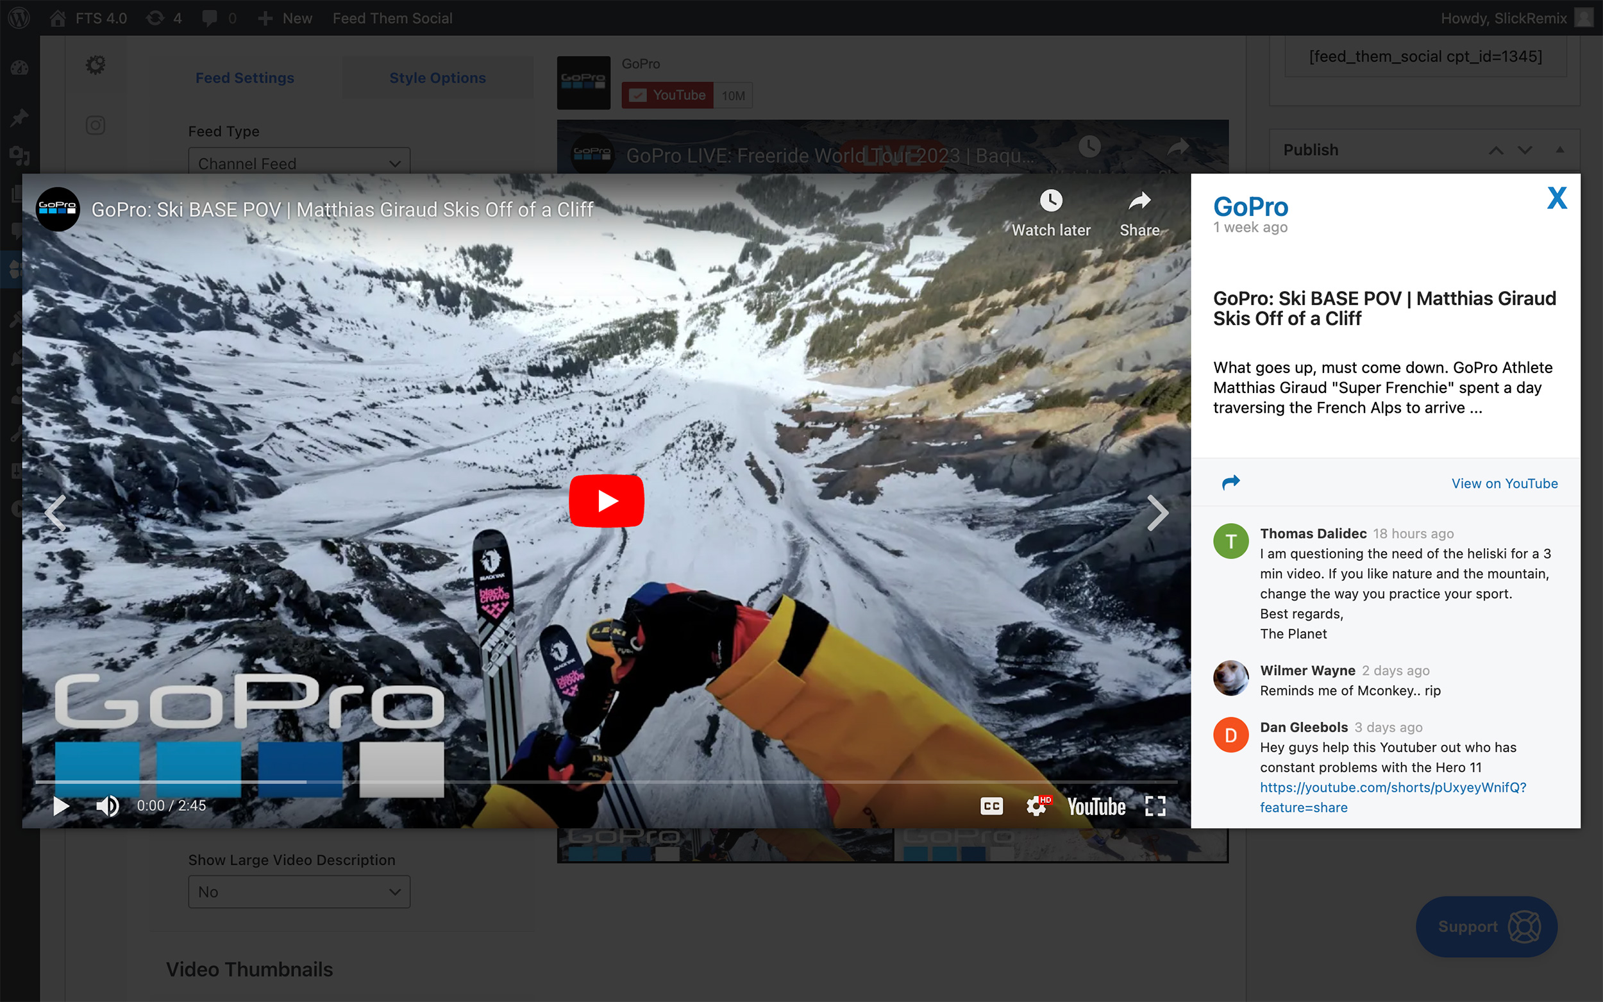
Task: Enter fullscreen mode in the video player
Action: click(x=1155, y=806)
